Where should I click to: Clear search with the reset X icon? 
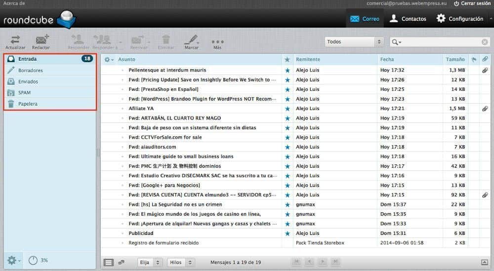click(485, 42)
